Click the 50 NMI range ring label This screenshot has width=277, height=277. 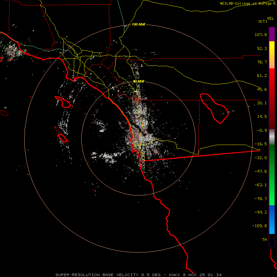[x=138, y=81]
